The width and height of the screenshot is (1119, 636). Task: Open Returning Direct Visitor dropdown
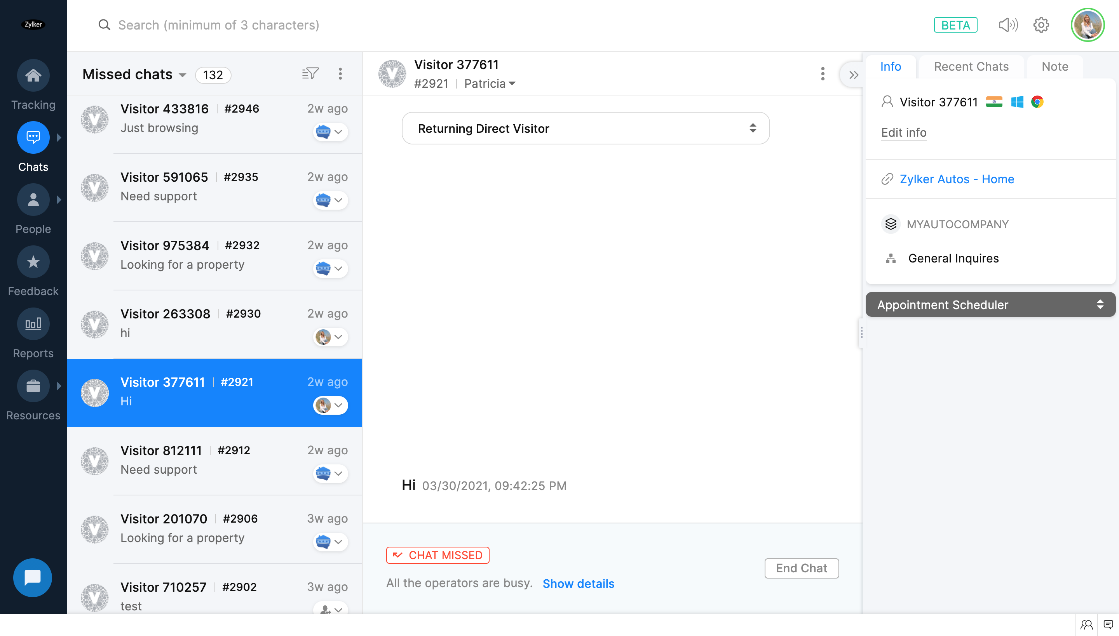click(x=585, y=129)
